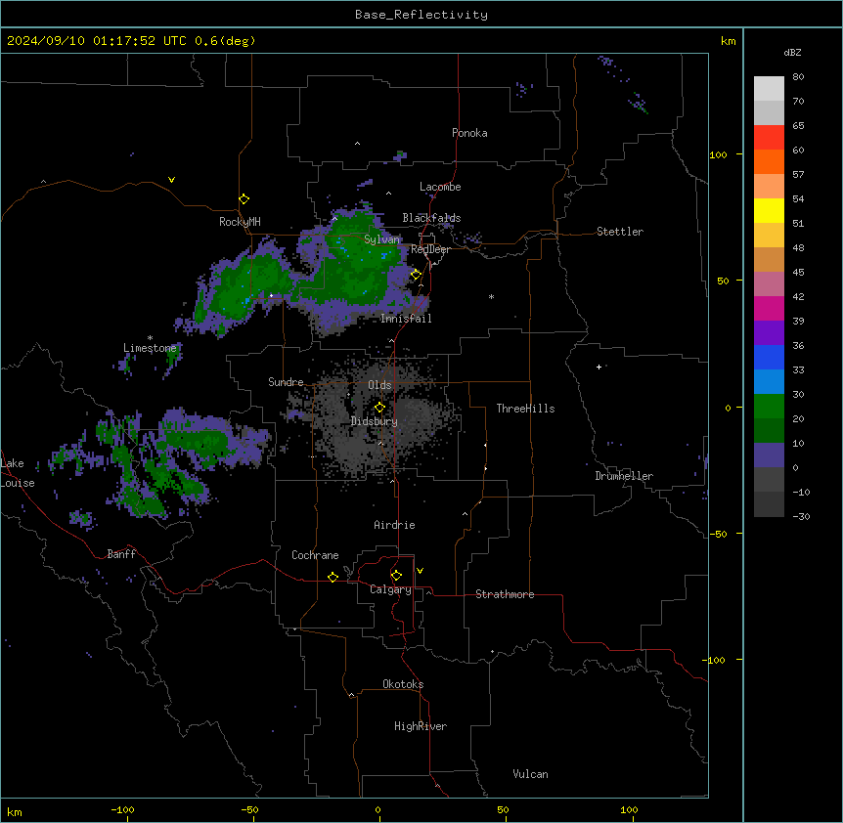Choose the light blue swatch between 33 and 30
Image resolution: width=843 pixels, height=823 pixels.
point(769,382)
